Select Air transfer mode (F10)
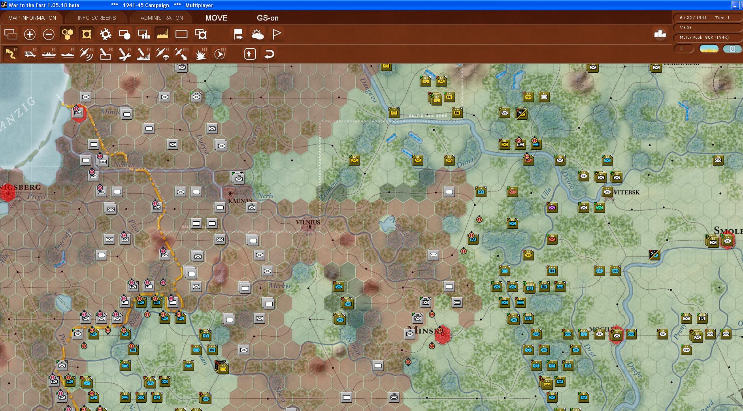 click(x=181, y=54)
